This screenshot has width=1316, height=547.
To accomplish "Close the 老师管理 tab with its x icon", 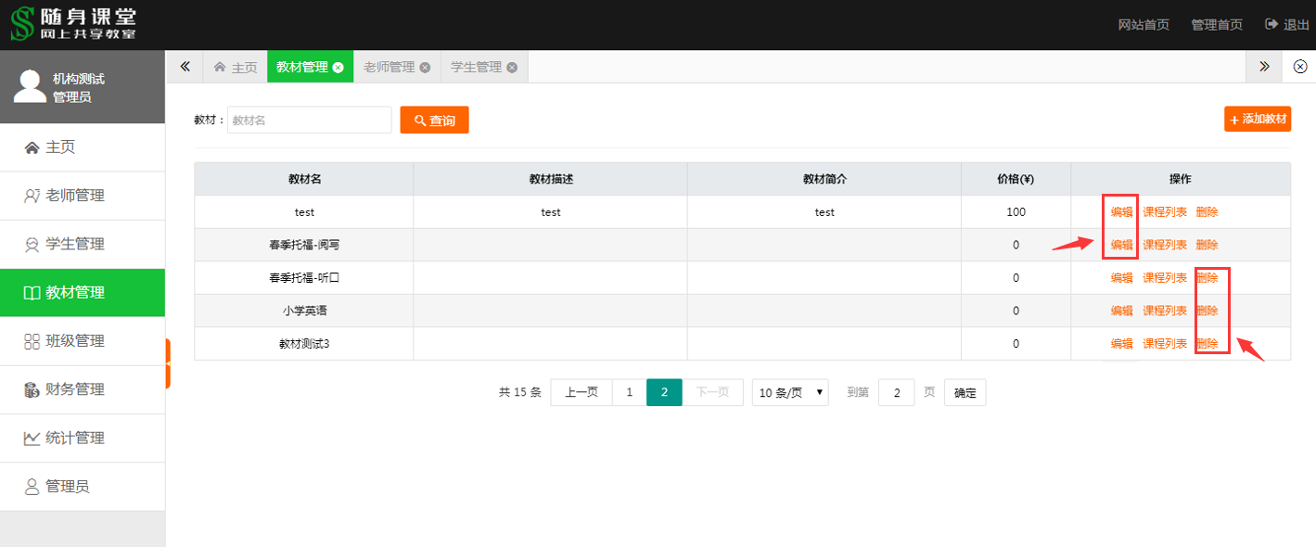I will tap(425, 68).
